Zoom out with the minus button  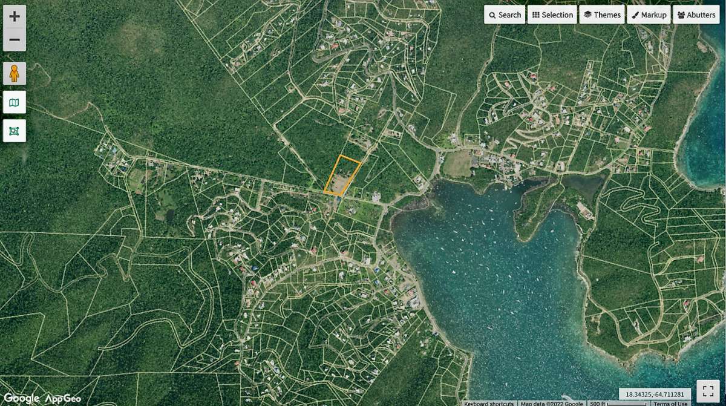coord(15,40)
